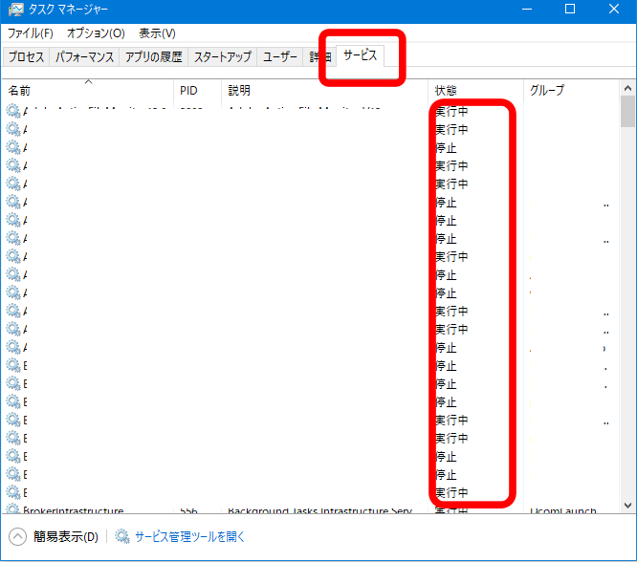Viewport: 637px width, 562px height.
Task: Close the Task Manager window
Action: [614, 9]
